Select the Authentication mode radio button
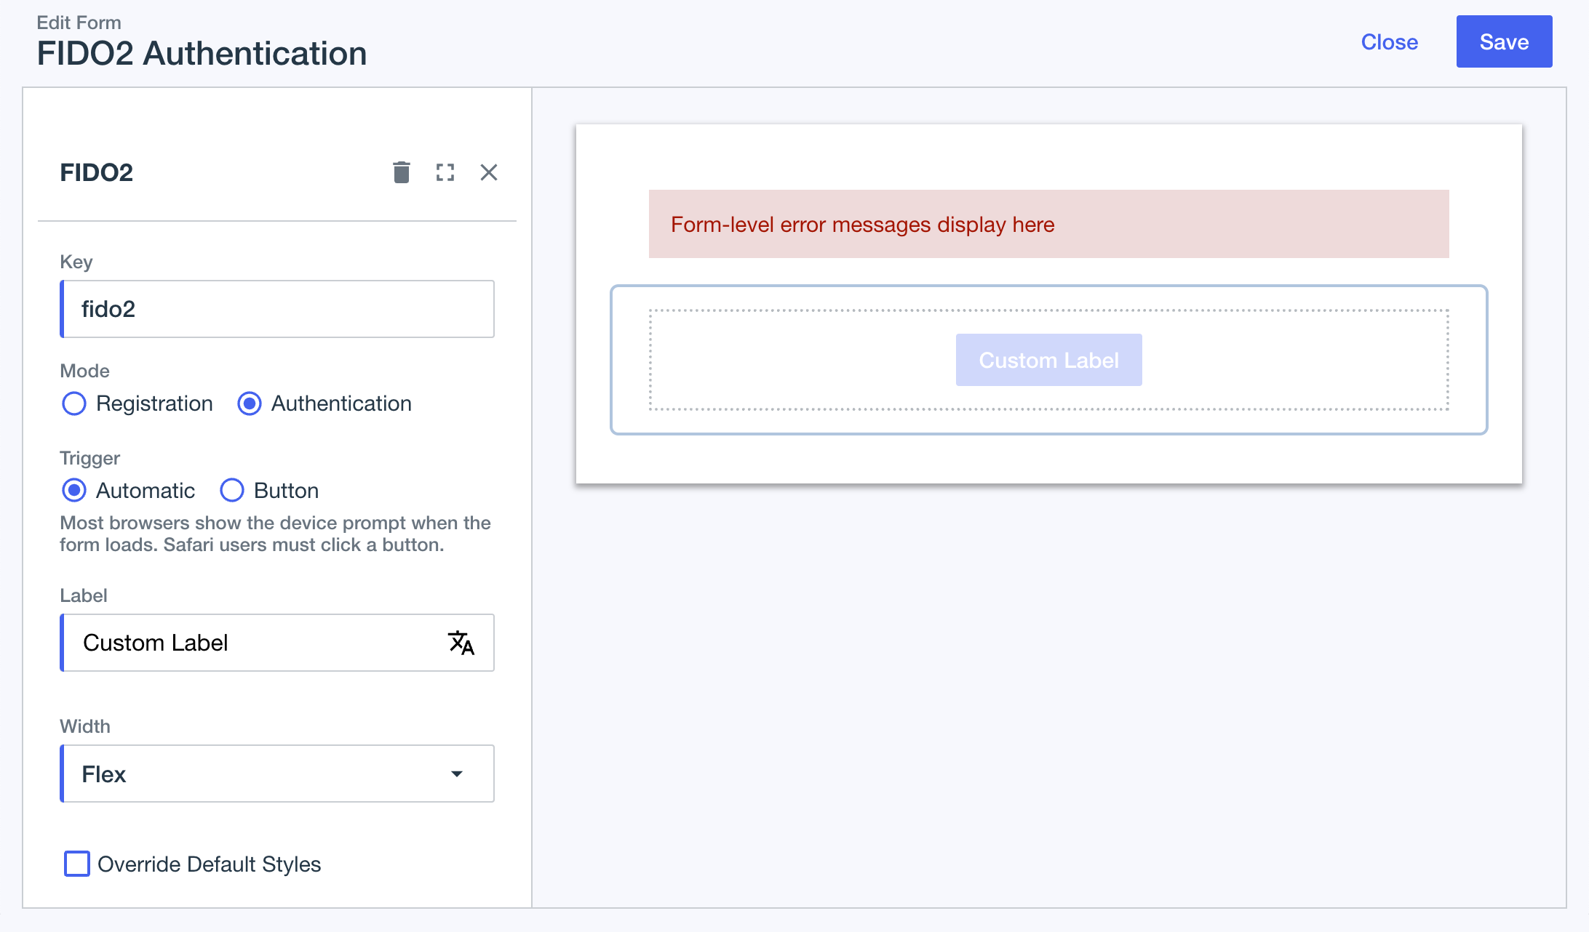1589x932 pixels. point(250,403)
